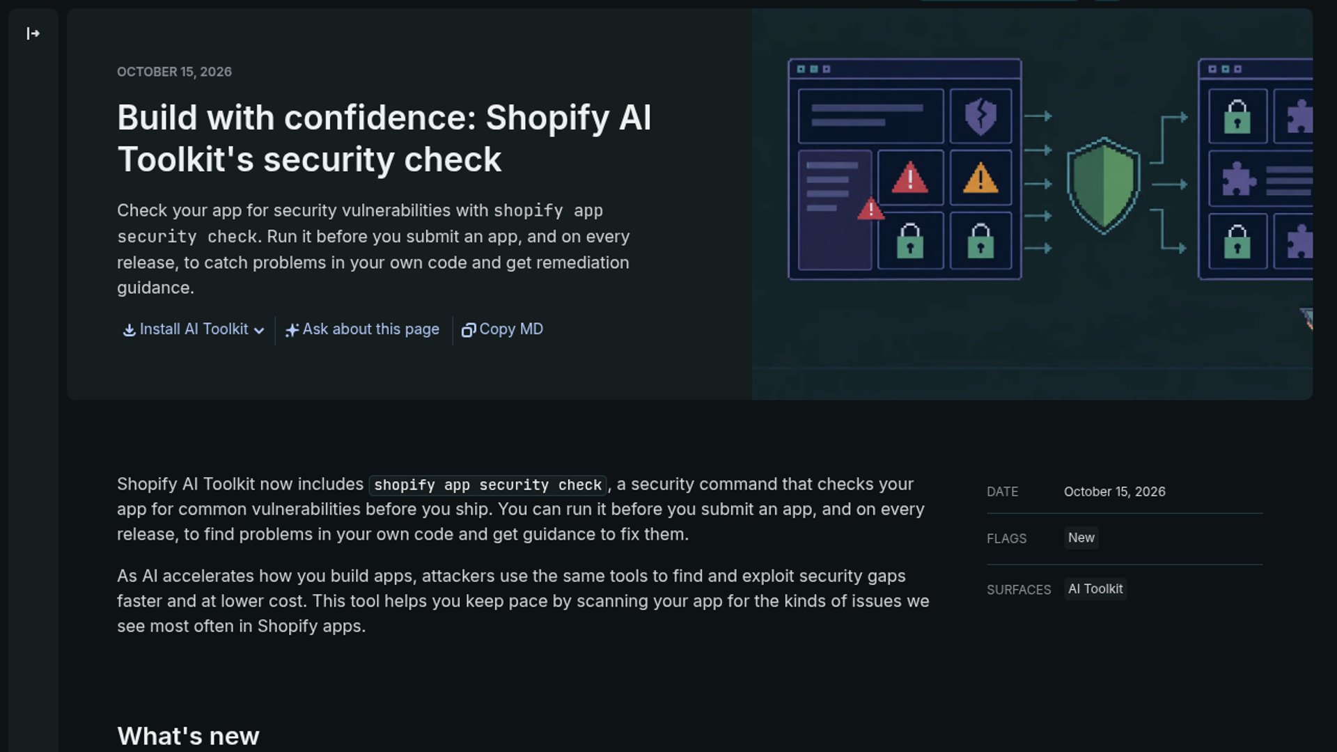The image size is (1337, 752).
Task: Click the What's new heading
Action: [188, 736]
